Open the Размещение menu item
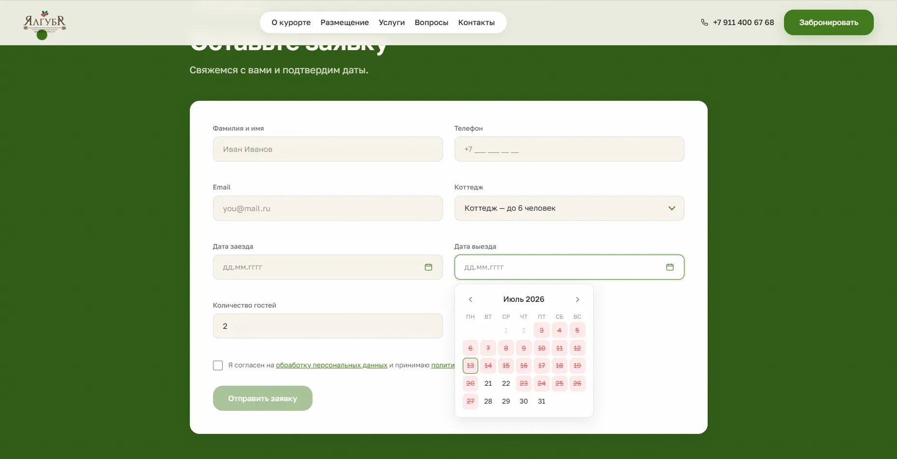897x459 pixels. coord(344,23)
